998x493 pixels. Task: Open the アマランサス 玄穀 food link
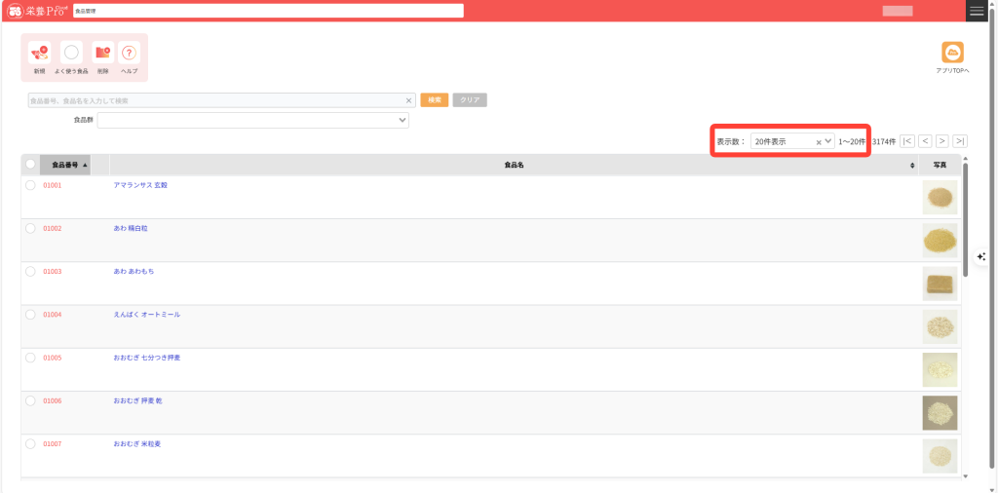coord(140,185)
